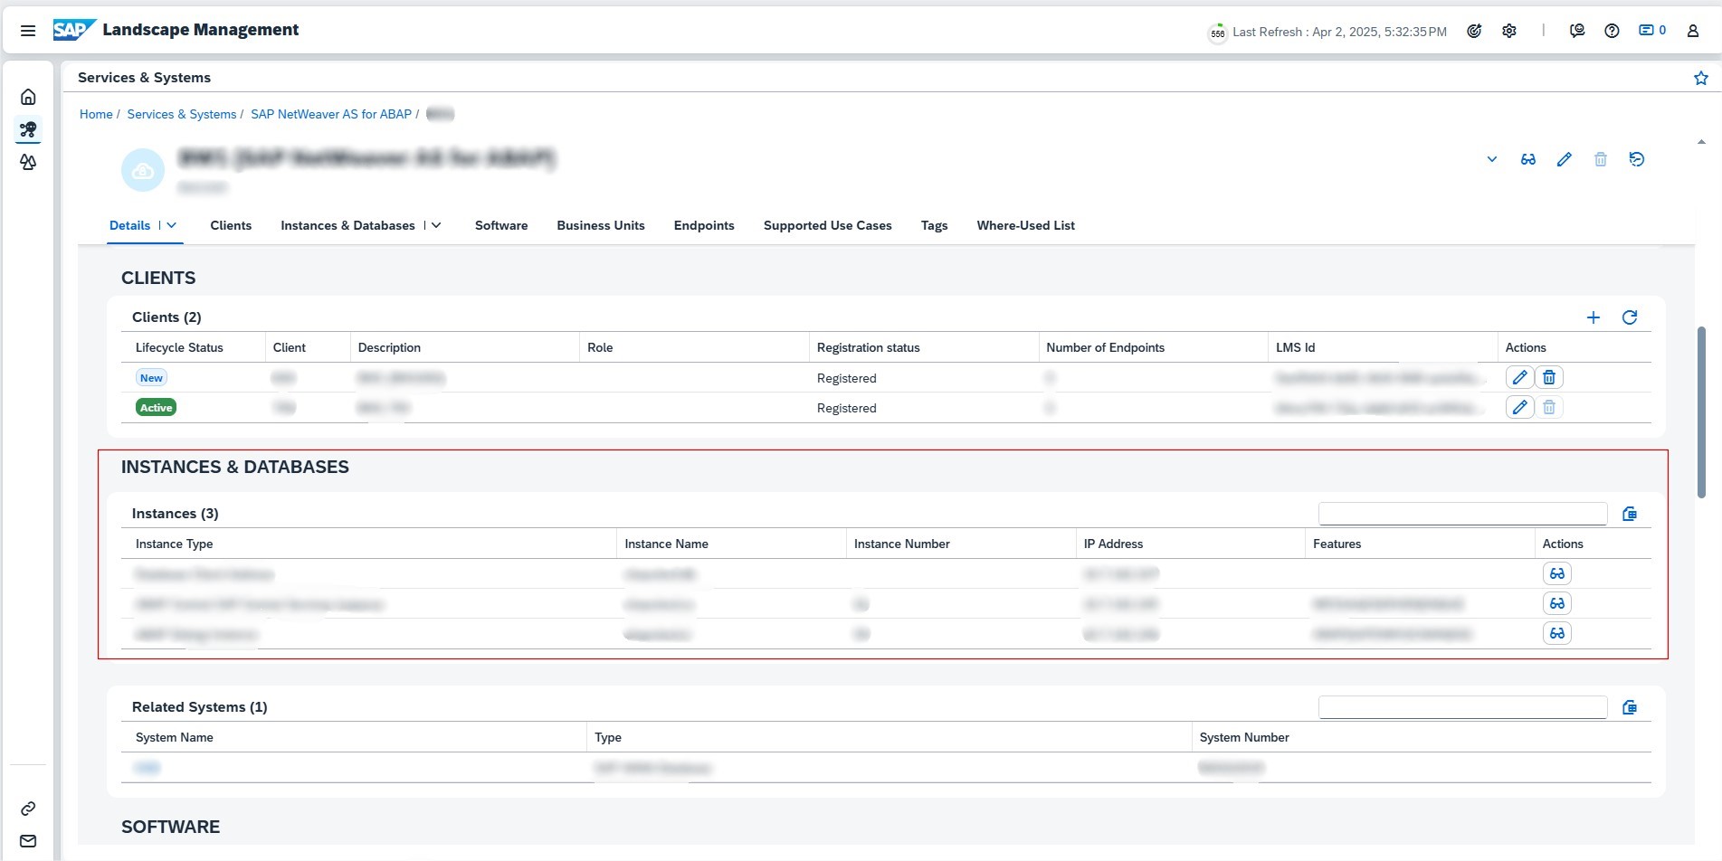The width and height of the screenshot is (1722, 861).
Task: Switch to the Software tab
Action: click(x=500, y=225)
